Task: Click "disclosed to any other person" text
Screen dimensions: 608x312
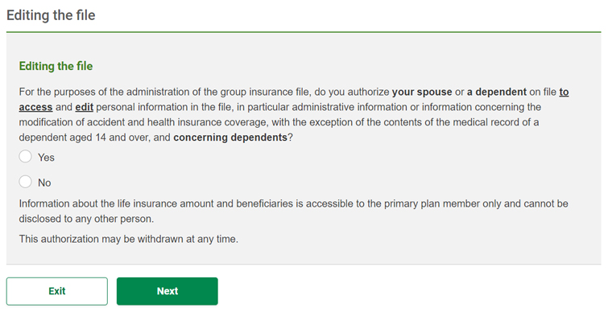Action: [x=86, y=219]
